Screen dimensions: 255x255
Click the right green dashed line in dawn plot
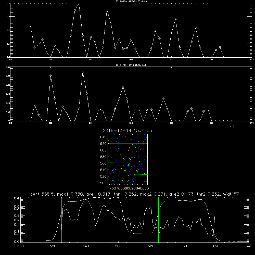(x=141, y=30)
